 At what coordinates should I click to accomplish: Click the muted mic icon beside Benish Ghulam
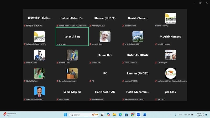click(x=123, y=26)
